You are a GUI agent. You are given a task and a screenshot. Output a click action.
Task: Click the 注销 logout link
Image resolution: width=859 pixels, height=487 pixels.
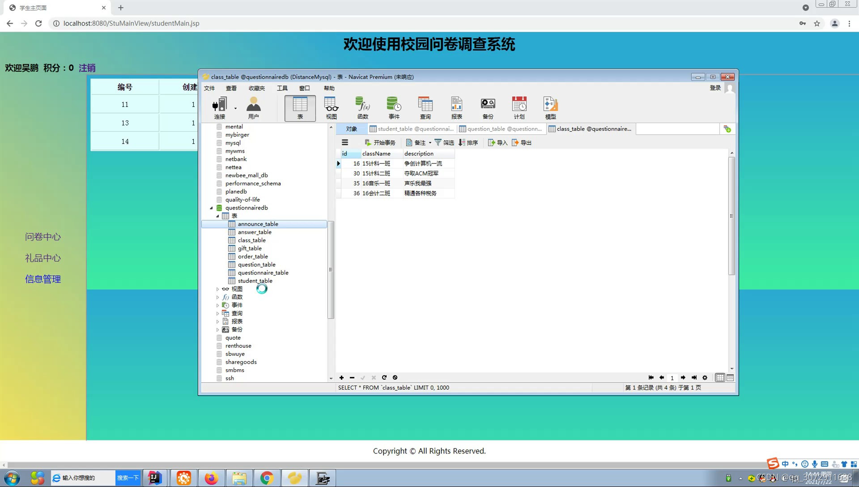coord(87,68)
